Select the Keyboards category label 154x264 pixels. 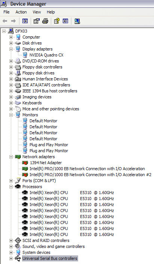pyautogui.click(x=32, y=103)
